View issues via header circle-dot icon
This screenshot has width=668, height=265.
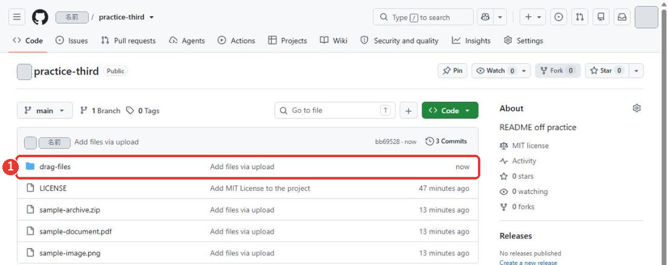pyautogui.click(x=559, y=17)
